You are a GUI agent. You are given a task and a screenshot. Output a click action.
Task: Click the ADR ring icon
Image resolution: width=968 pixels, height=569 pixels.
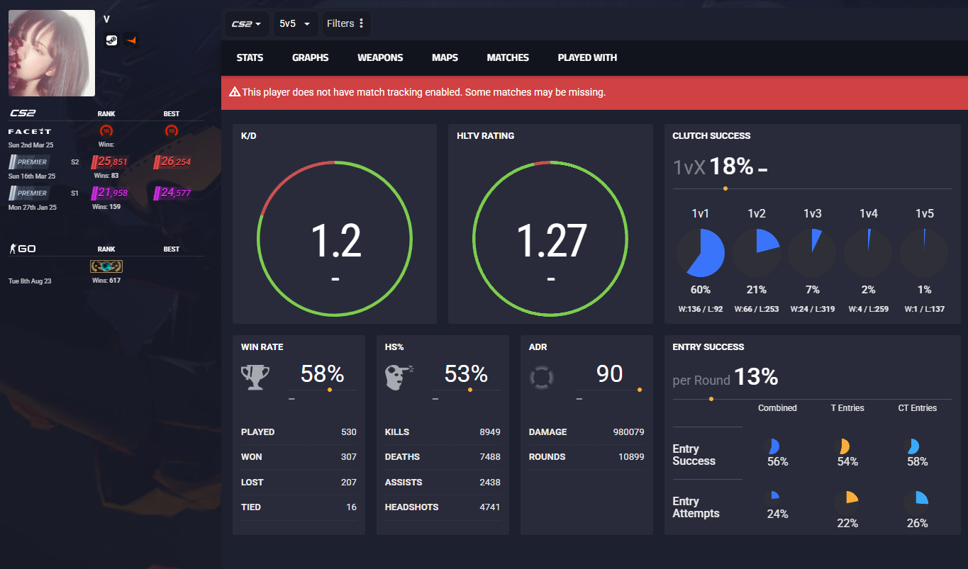tap(542, 377)
